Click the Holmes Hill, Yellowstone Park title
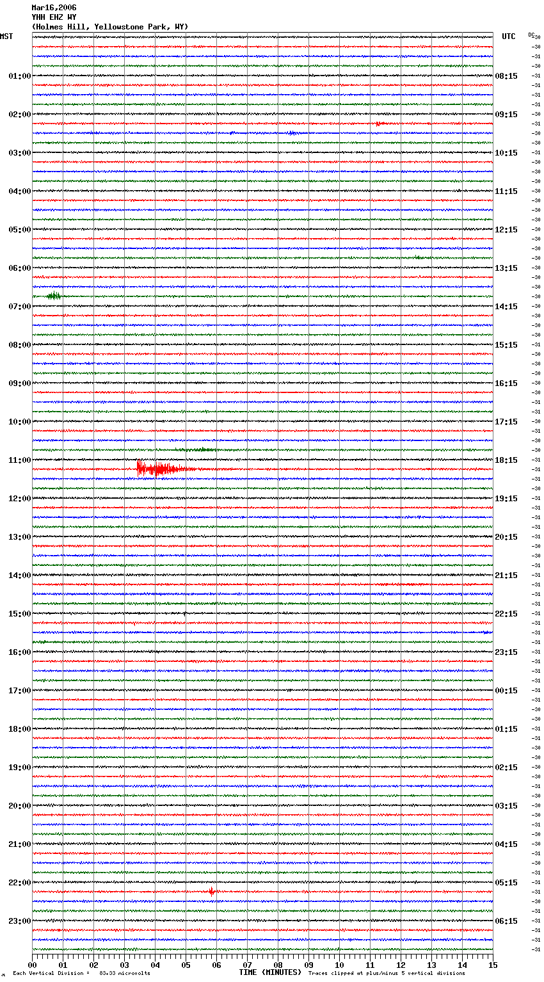 [x=110, y=27]
